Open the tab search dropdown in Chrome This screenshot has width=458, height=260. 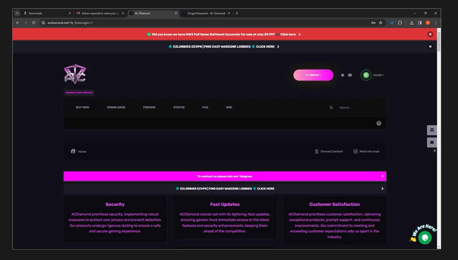point(17,13)
